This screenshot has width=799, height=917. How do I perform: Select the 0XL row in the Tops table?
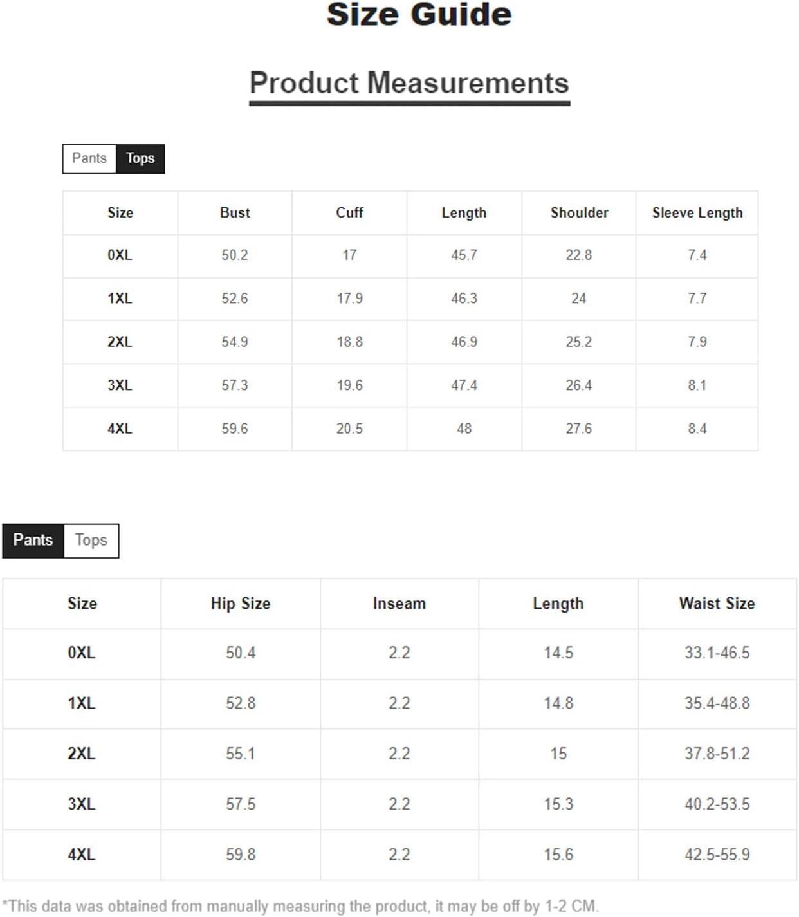(410, 255)
